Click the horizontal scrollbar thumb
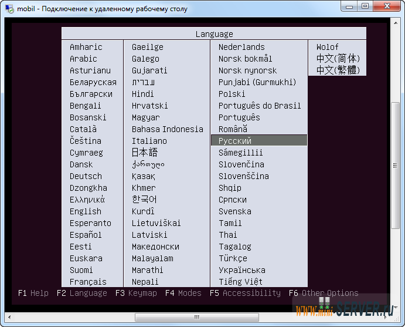The image size is (405, 327). click(197, 317)
